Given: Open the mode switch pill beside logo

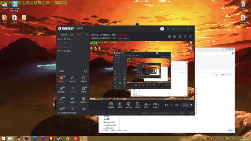Looking at the screenshot, I should coord(80,29).
